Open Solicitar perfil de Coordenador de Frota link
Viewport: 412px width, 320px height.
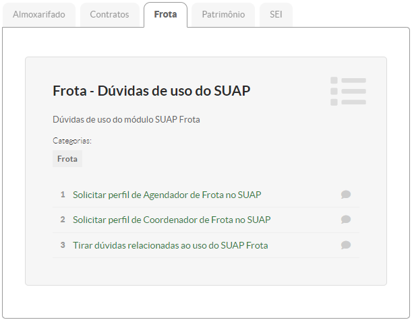pos(171,220)
